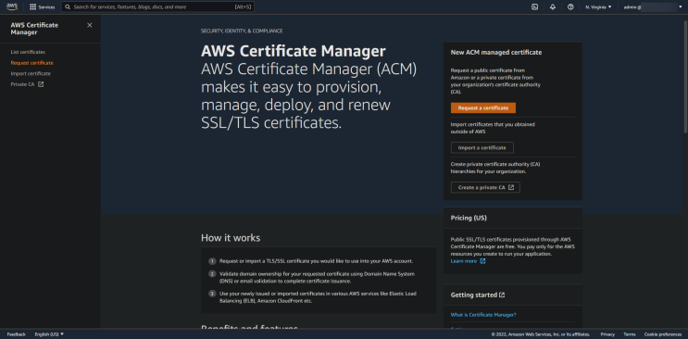Focus the services search field
This screenshot has width=688, height=339.
pyautogui.click(x=157, y=7)
